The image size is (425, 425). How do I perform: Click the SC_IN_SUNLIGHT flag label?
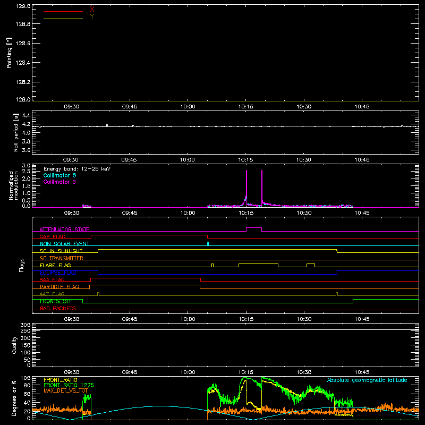pyautogui.click(x=61, y=251)
